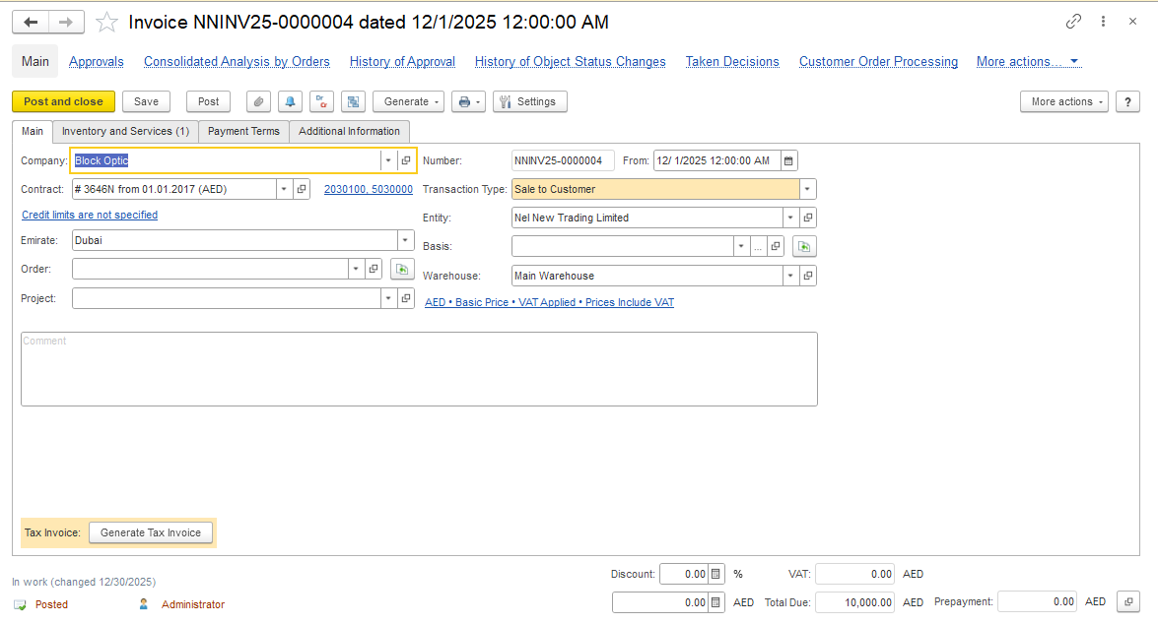The image size is (1158, 624).
Task: Open History of Object Status Changes
Action: tap(571, 62)
